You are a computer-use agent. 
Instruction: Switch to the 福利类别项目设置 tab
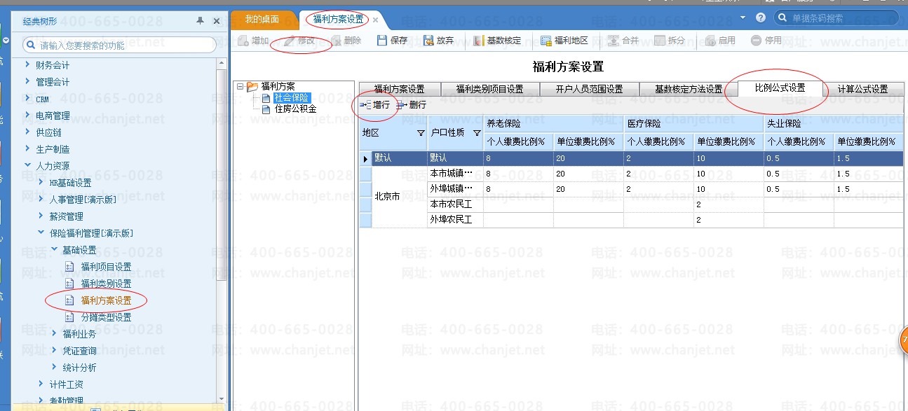coord(490,89)
